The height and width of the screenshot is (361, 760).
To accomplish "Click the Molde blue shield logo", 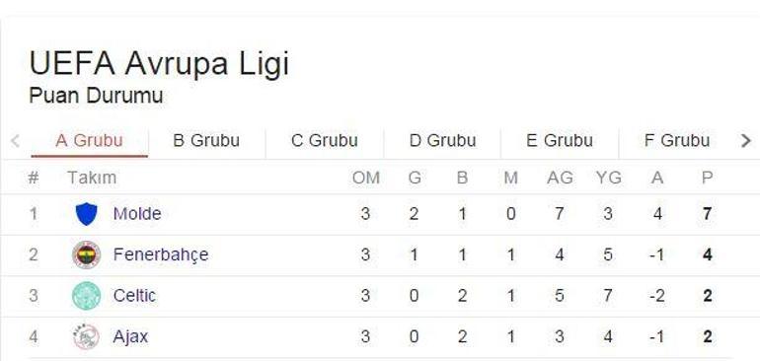I will click(86, 214).
